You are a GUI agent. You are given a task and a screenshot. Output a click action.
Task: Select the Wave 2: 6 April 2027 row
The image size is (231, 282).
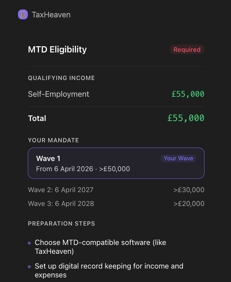(61, 190)
